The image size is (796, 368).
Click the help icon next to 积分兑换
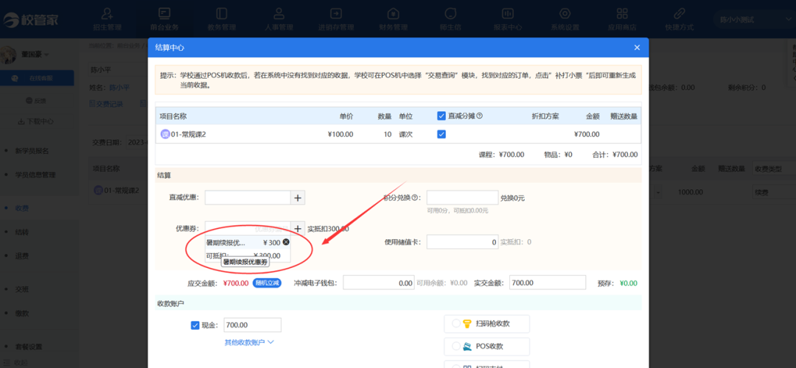coord(415,197)
